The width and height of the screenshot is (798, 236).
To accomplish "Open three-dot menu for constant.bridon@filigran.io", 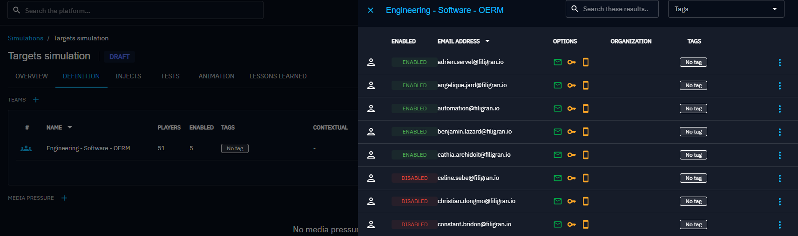I will coord(779,225).
